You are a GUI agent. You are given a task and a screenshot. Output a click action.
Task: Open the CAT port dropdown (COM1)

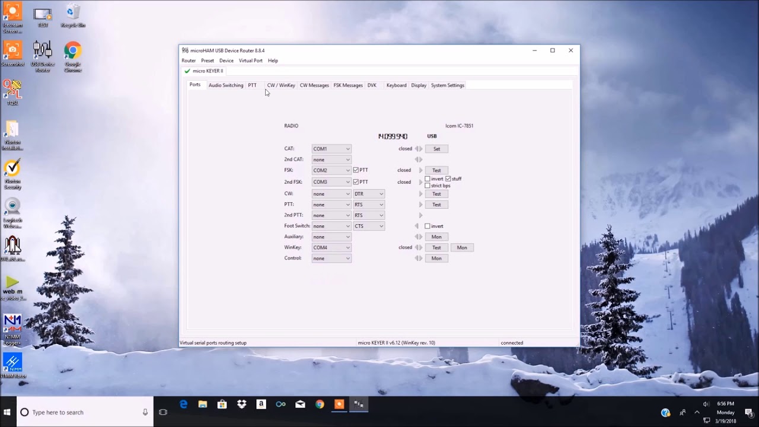(x=331, y=149)
